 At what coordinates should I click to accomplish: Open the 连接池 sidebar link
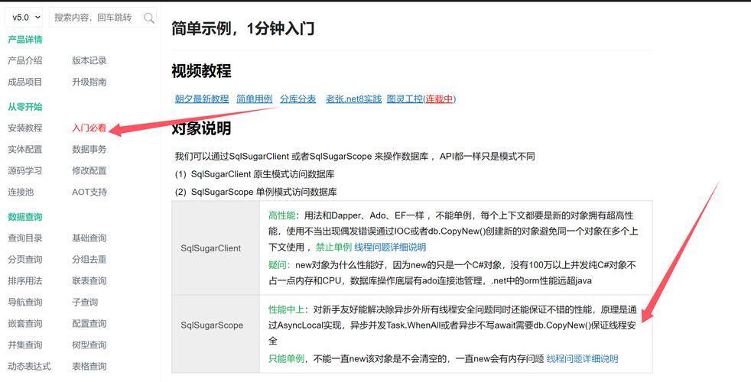(x=21, y=192)
